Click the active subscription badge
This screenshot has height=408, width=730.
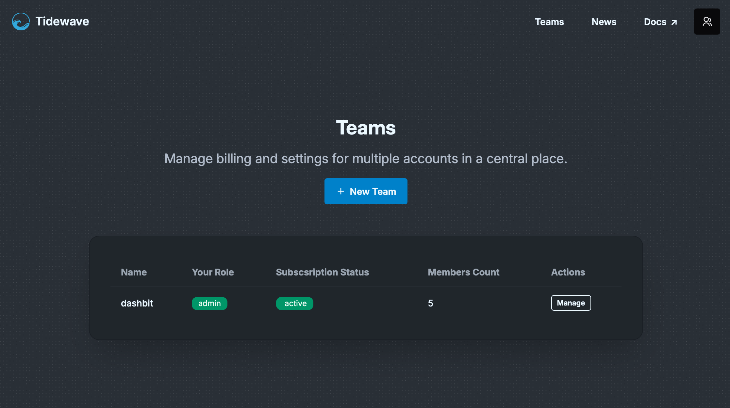(x=295, y=304)
